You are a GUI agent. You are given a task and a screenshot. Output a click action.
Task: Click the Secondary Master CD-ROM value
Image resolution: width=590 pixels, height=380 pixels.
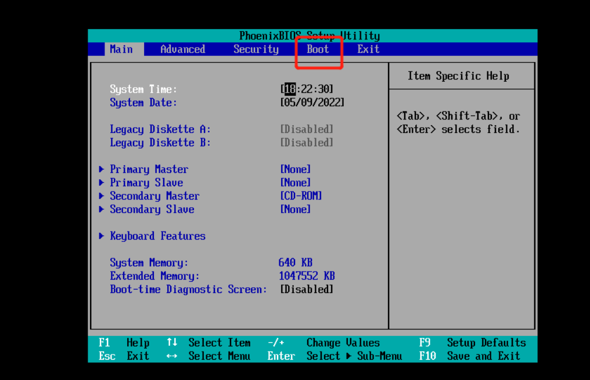click(x=301, y=196)
